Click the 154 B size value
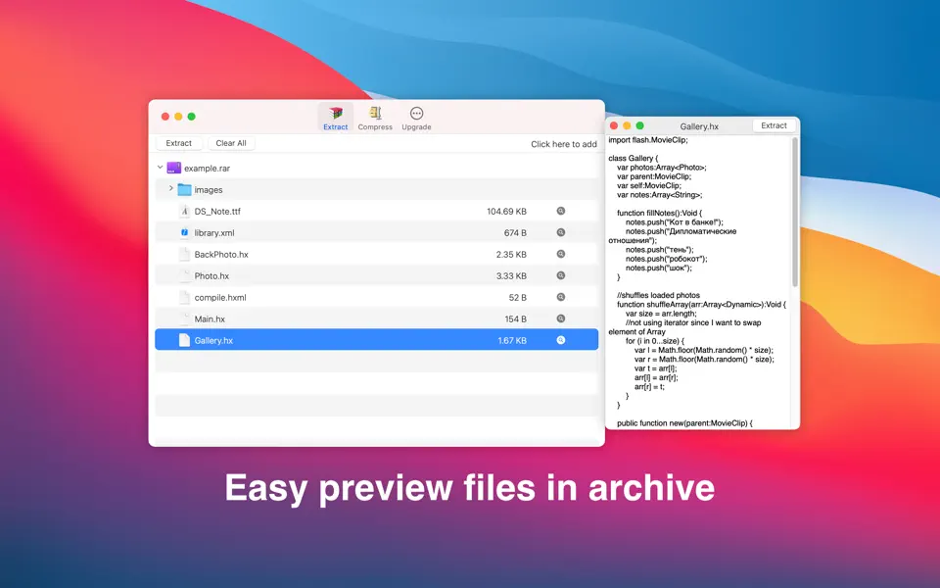The width and height of the screenshot is (940, 588). [516, 319]
